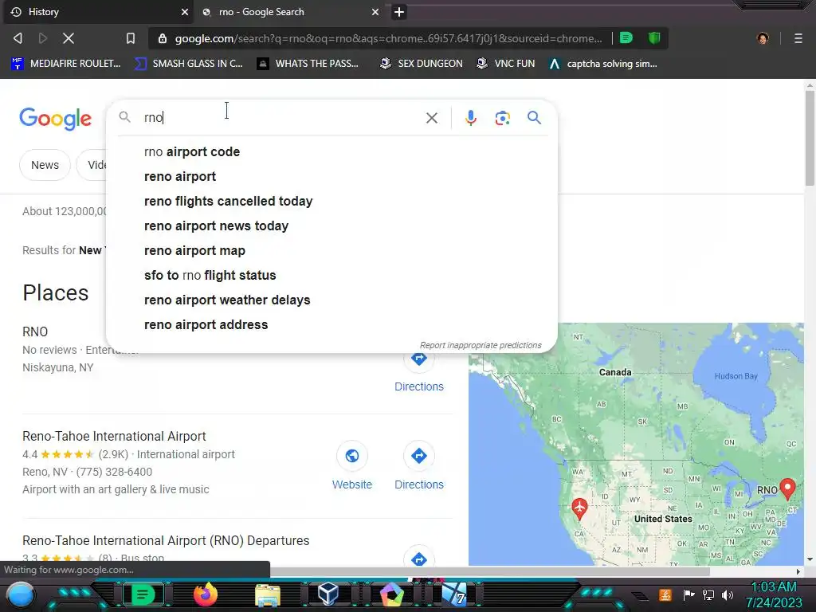
Task: Open the Website globe icon for Reno-Tahoe Airport
Action: click(x=351, y=456)
